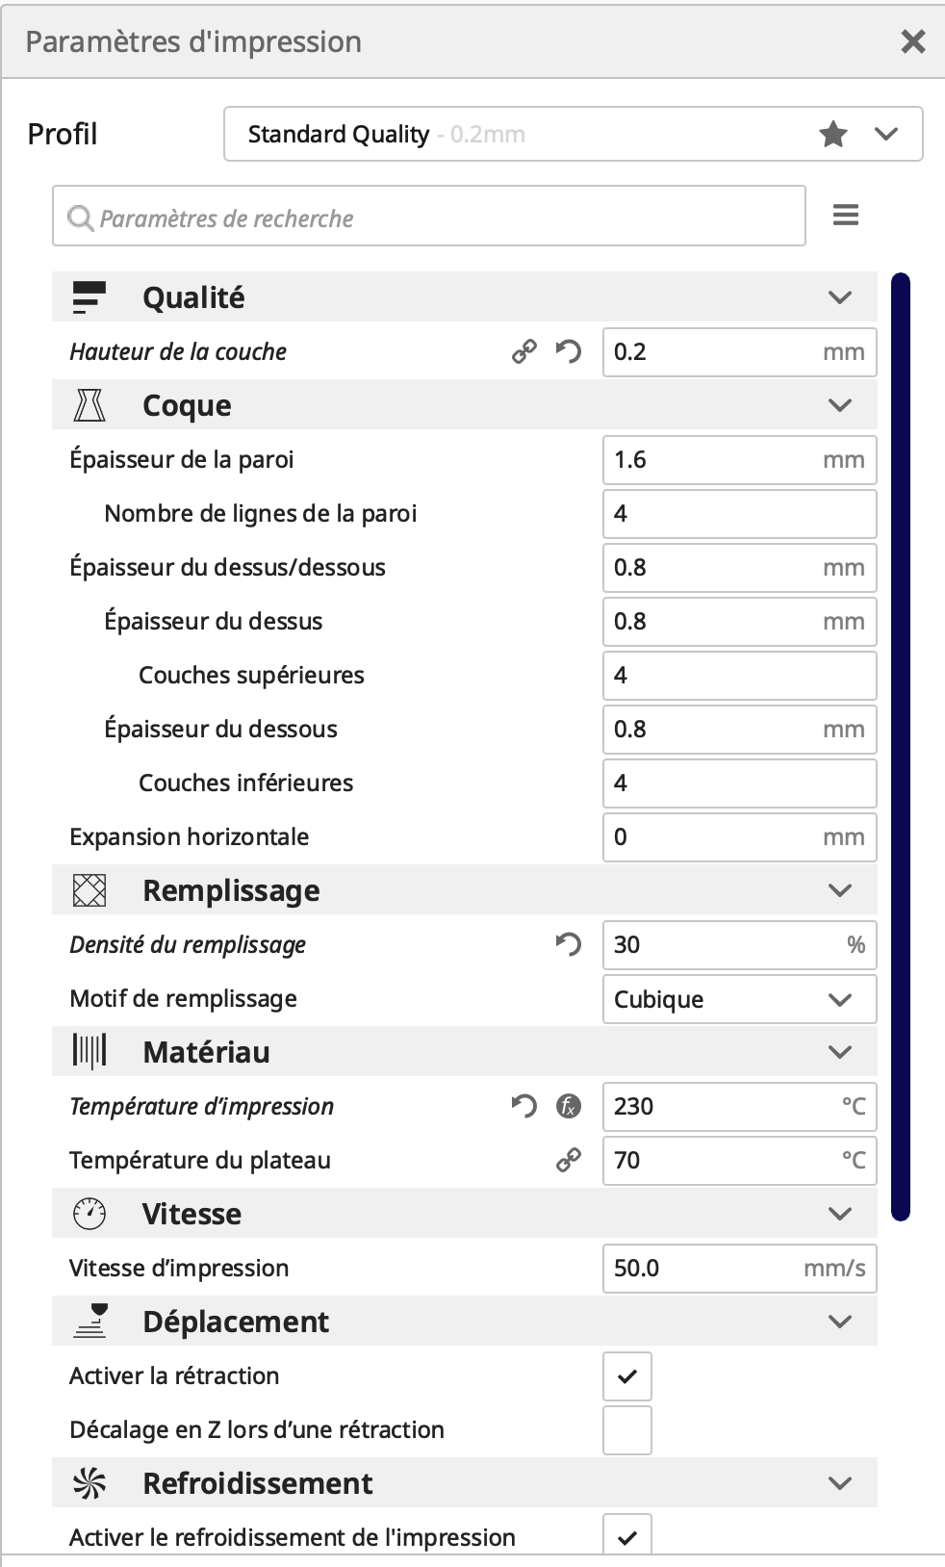Click the fx formula icon for Température d'impression
The height and width of the screenshot is (1567, 945).
569,1107
